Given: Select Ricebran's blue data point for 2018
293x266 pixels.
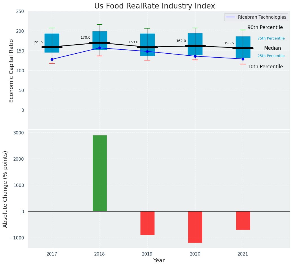Looking at the screenshot, I should [100, 48].
